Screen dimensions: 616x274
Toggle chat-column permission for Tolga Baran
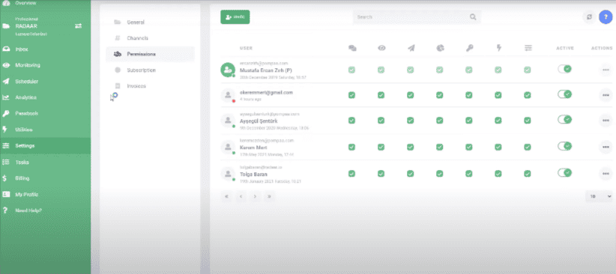(351, 174)
